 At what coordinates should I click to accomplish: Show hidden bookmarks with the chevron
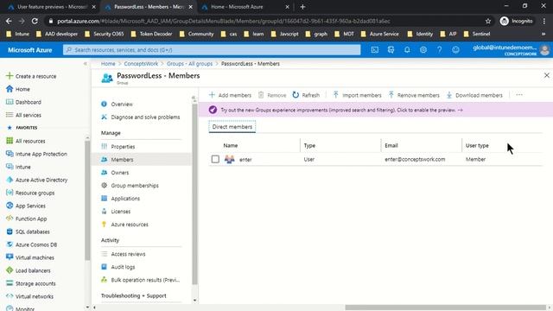point(543,34)
